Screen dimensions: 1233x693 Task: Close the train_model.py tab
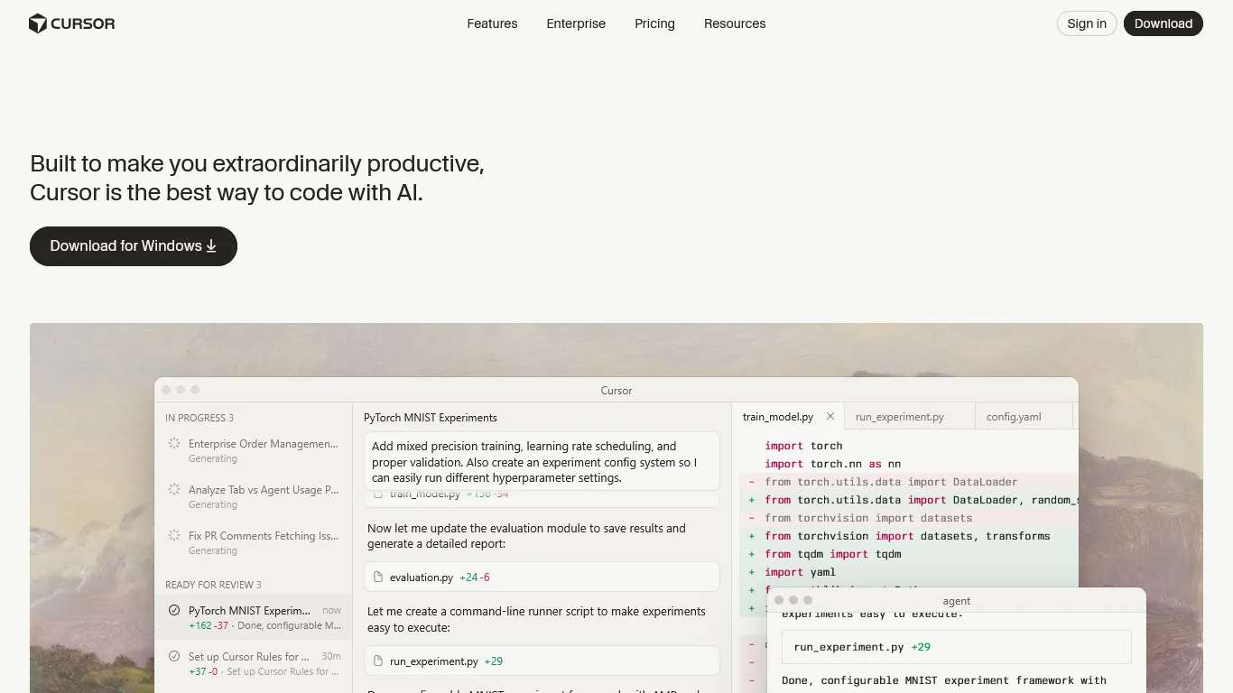pyautogui.click(x=830, y=417)
